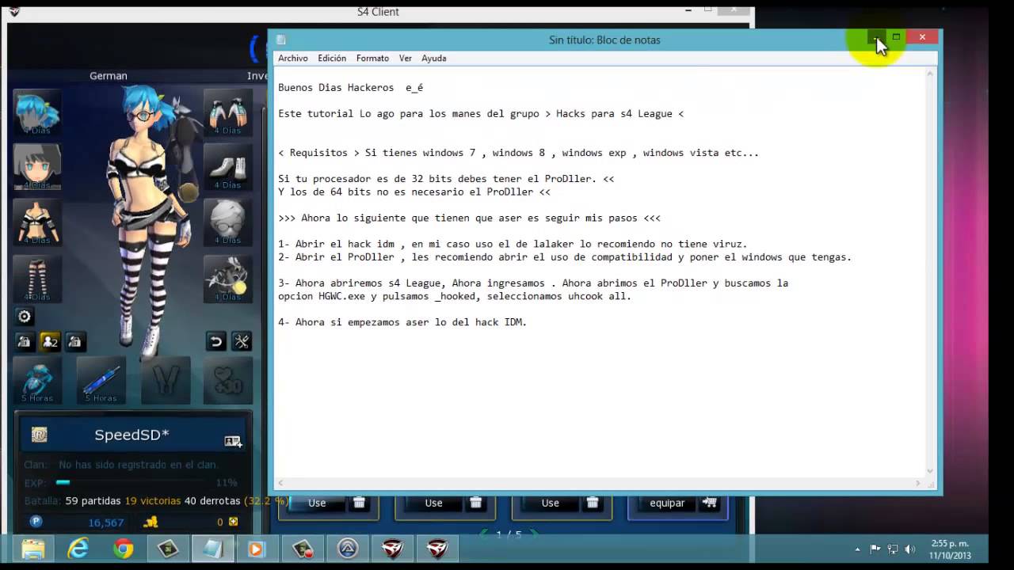The width and height of the screenshot is (1014, 570).
Task: Click the equipar button in inventory
Action: click(x=667, y=503)
